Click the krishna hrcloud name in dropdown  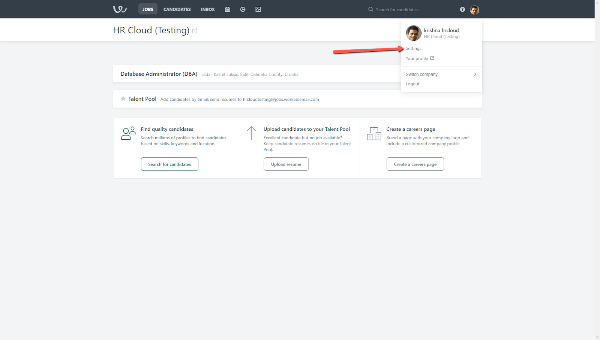441,30
